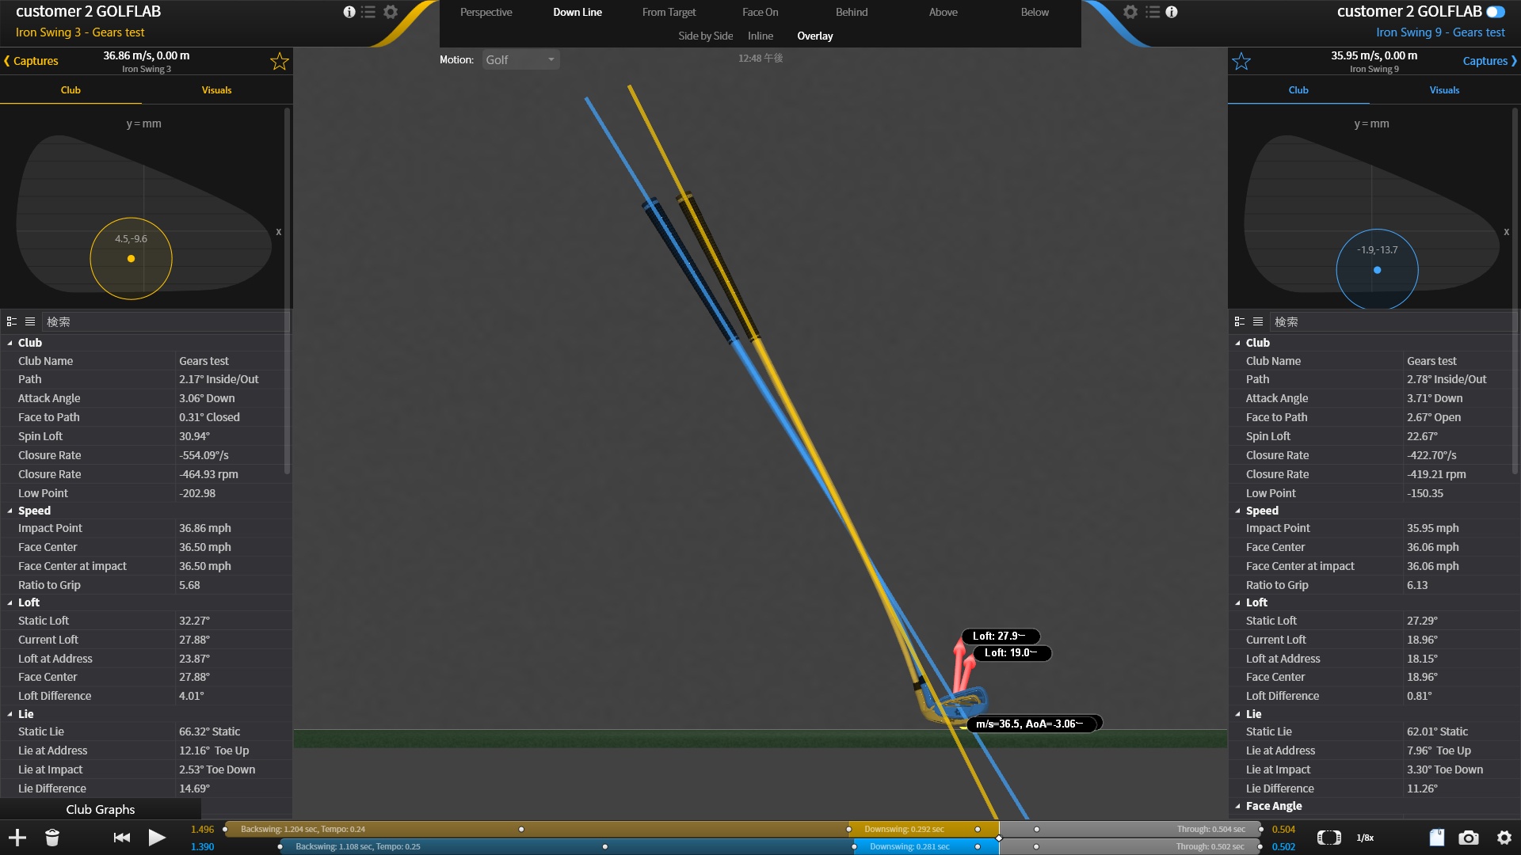
Task: Favorite the right capture with blue star
Action: click(1241, 62)
